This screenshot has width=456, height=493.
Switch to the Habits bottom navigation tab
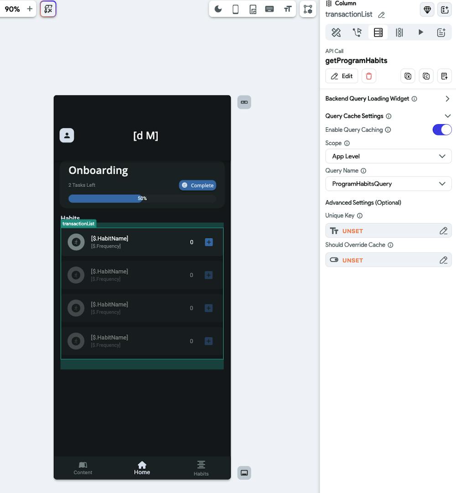pyautogui.click(x=201, y=467)
